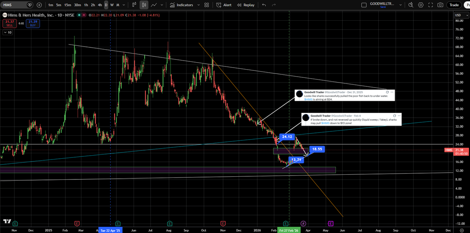Click the Publish button at the top-right edge
470x233 pixels.
pos(467,5)
